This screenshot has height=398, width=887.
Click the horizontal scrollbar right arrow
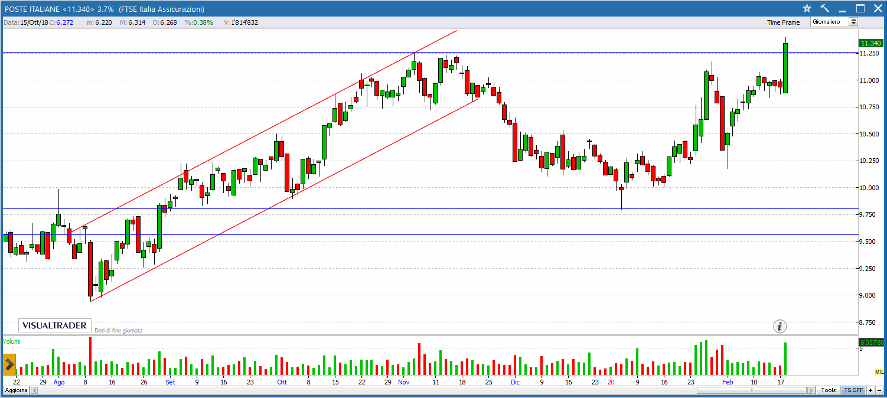coord(810,390)
